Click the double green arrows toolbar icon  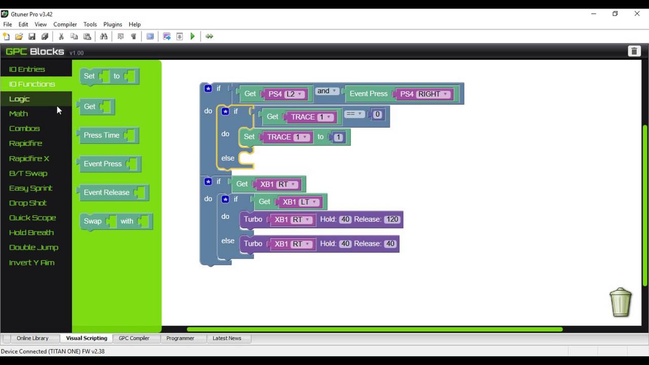209,36
